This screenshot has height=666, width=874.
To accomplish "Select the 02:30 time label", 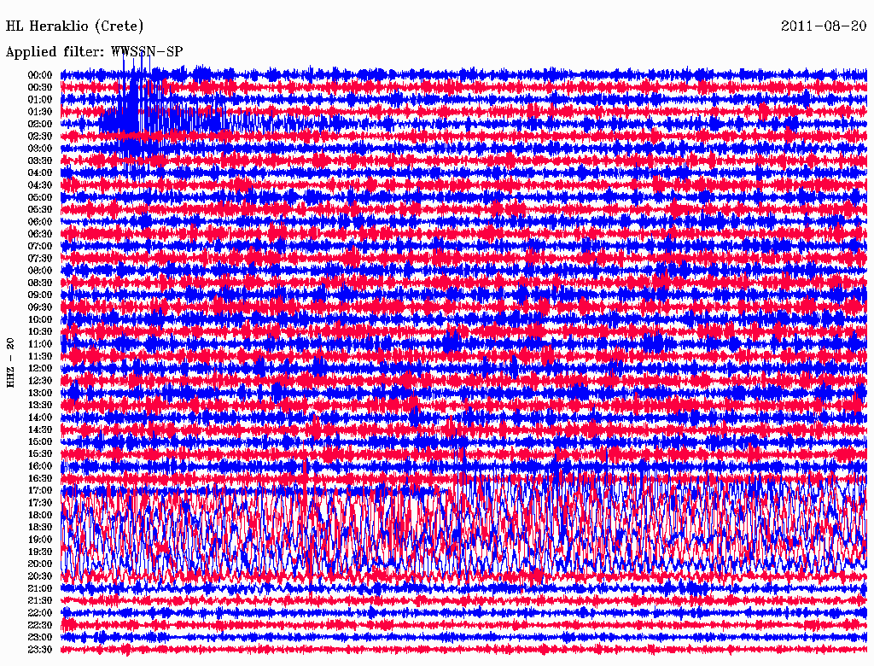I will (40, 136).
